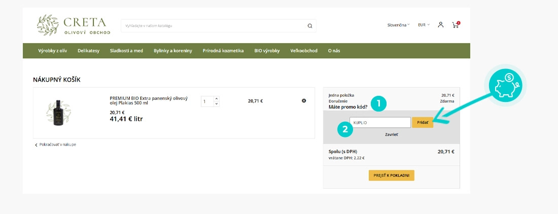The width and height of the screenshot is (558, 214).
Task: Decrease olive oil quantity with down arrow
Action: coord(217,104)
